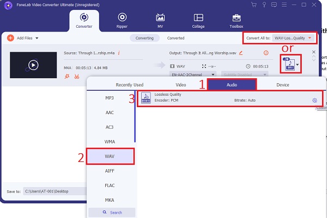Choose AIFF in the format list
The image size is (327, 218).
tap(110, 171)
